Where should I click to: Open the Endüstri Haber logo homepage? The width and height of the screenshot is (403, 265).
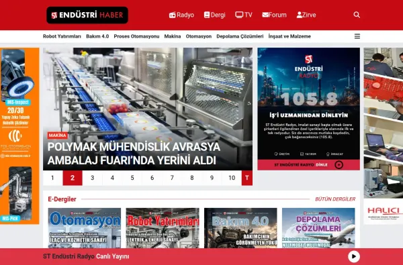coord(87,15)
